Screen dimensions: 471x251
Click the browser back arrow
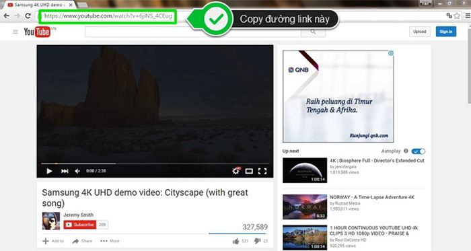pos(6,16)
